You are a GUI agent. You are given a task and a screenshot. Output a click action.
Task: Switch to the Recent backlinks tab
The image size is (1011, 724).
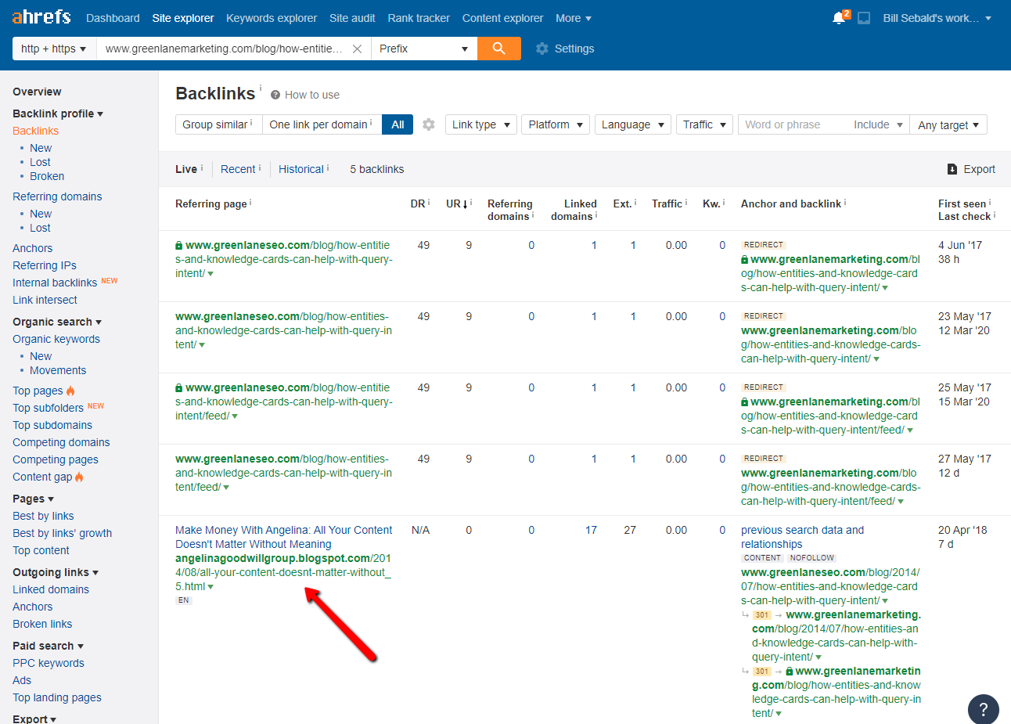pyautogui.click(x=238, y=169)
